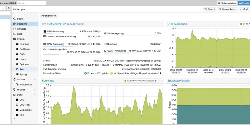
Task: Collapse the System submenu arrow
Action: point(35,39)
